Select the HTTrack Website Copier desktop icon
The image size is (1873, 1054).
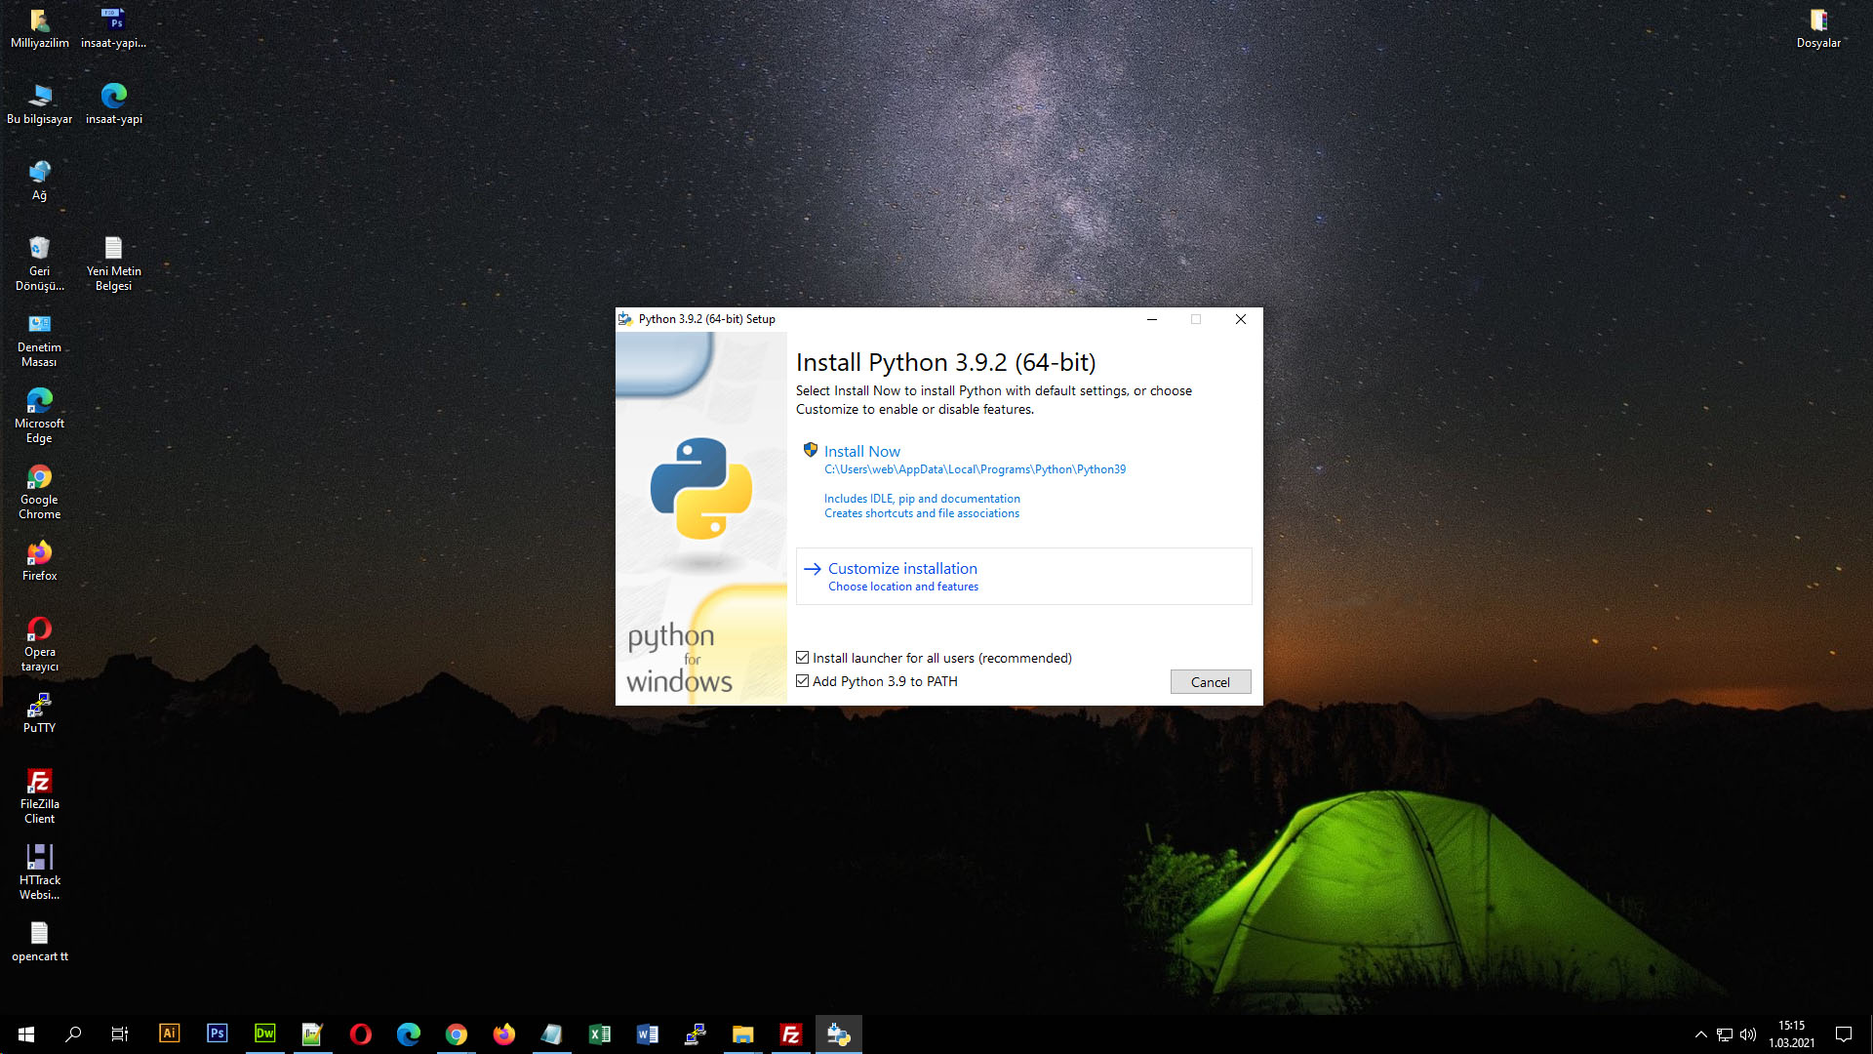pos(39,872)
